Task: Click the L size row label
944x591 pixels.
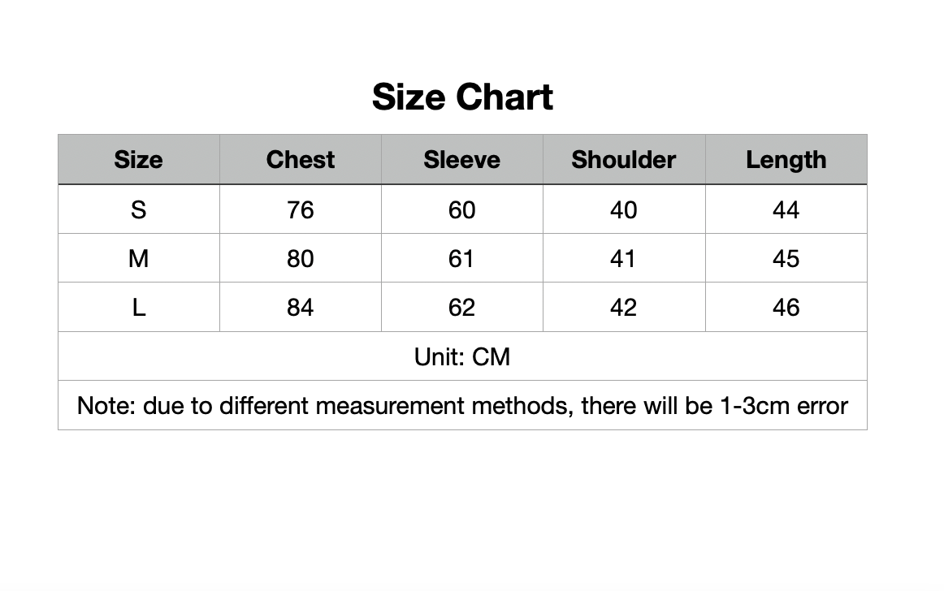Action: (138, 308)
